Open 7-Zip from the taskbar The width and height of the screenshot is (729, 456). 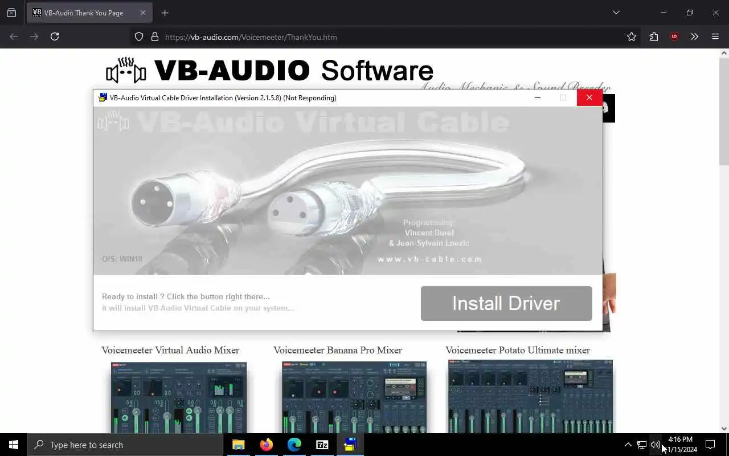pos(322,445)
